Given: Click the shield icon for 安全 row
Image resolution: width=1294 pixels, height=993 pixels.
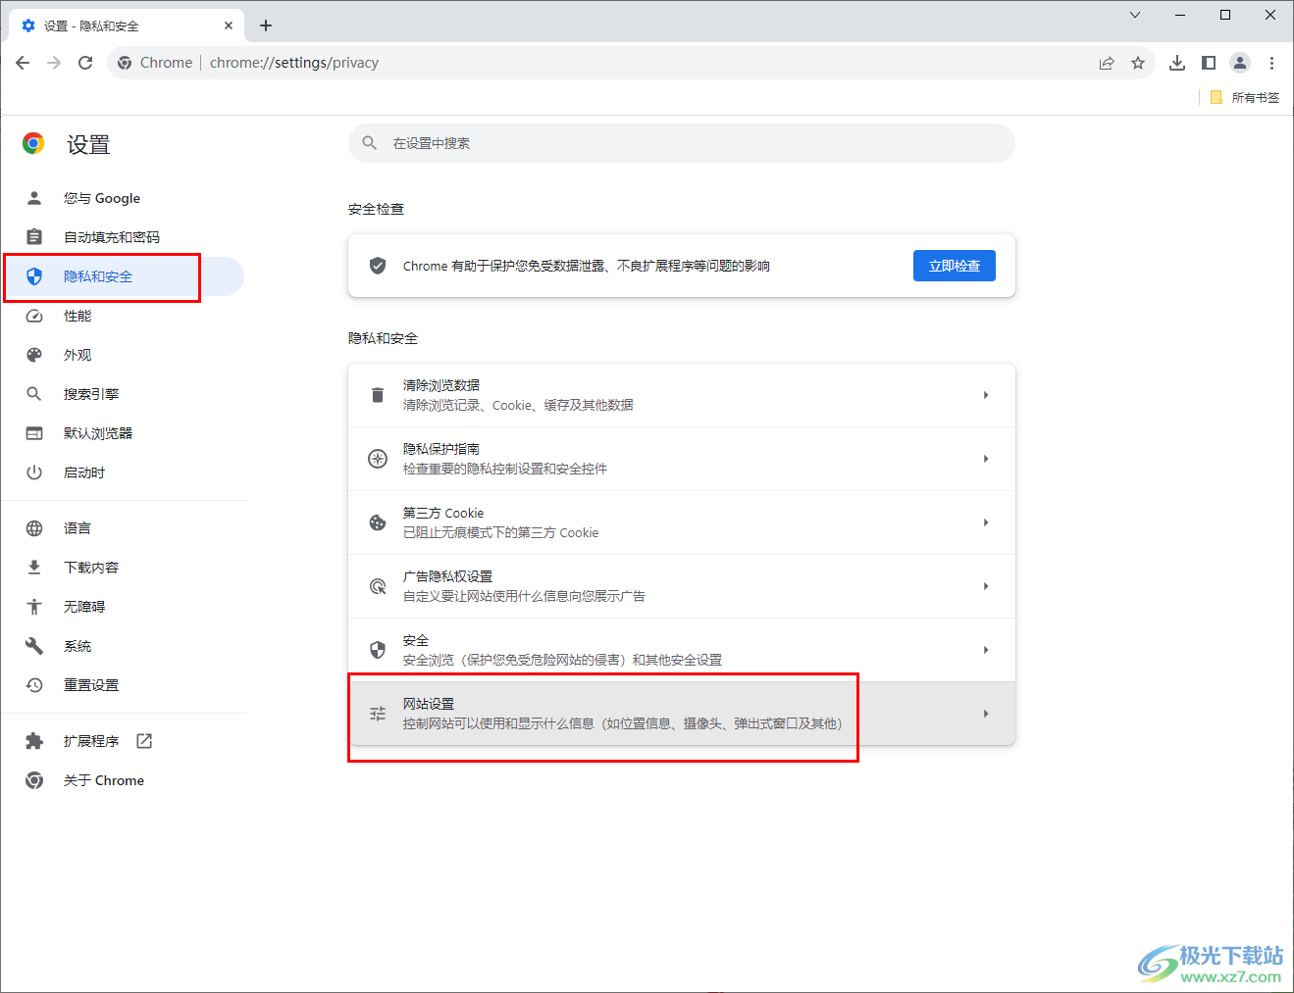Looking at the screenshot, I should (x=378, y=650).
